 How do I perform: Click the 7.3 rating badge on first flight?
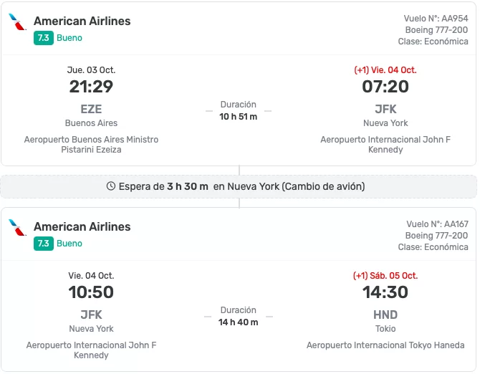[x=43, y=38]
